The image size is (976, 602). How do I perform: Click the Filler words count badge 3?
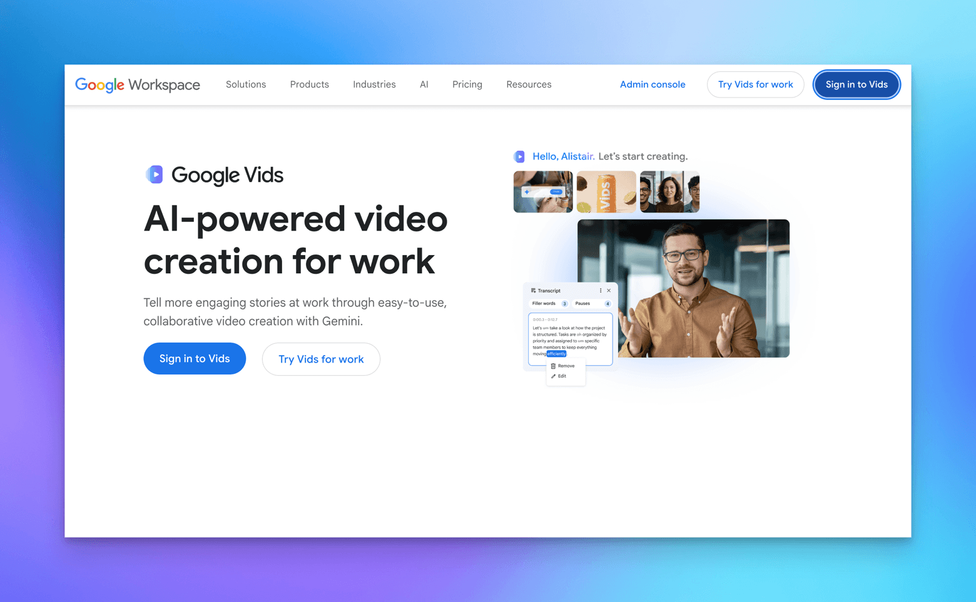pos(564,304)
